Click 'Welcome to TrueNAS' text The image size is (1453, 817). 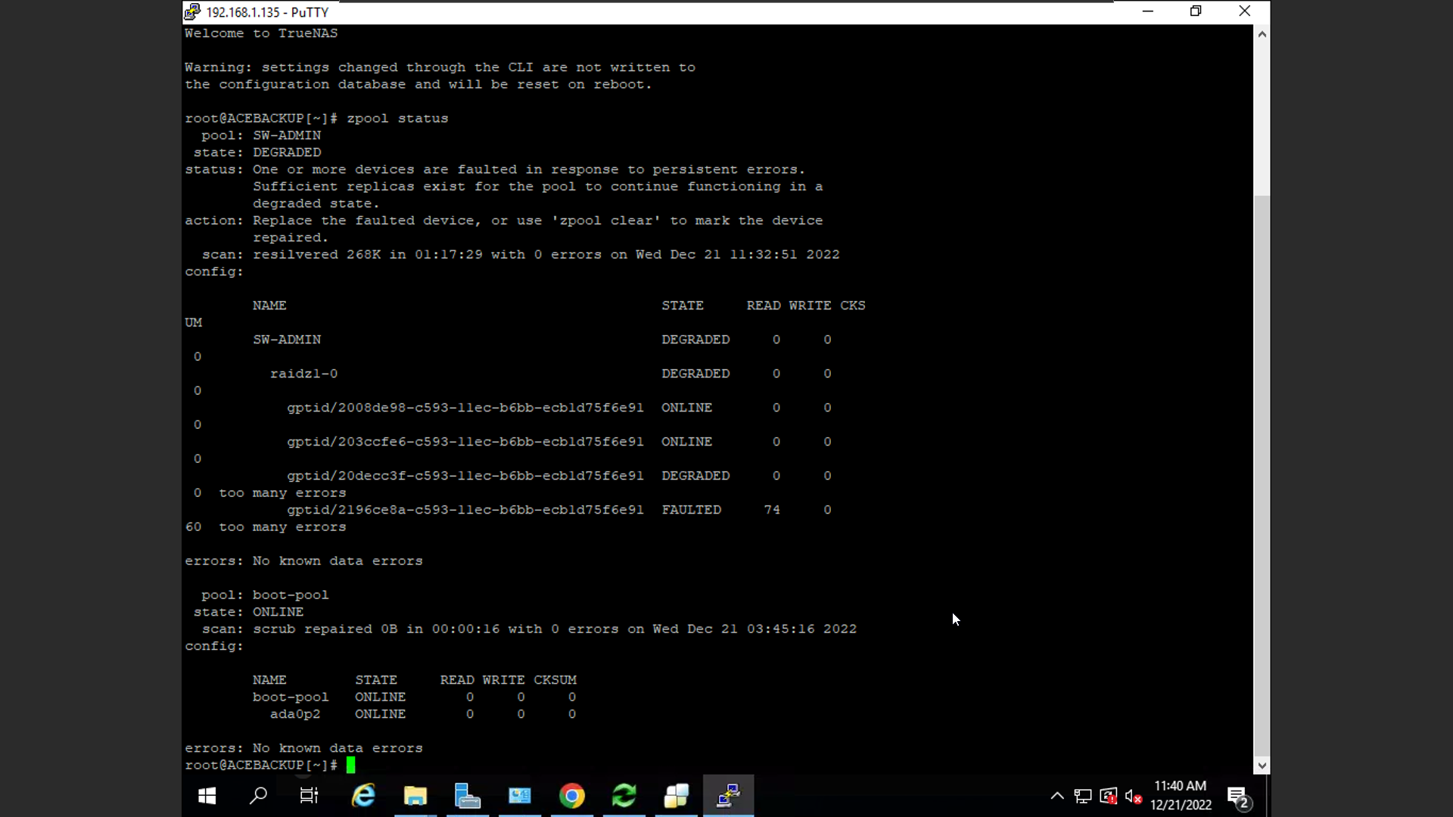point(261,33)
